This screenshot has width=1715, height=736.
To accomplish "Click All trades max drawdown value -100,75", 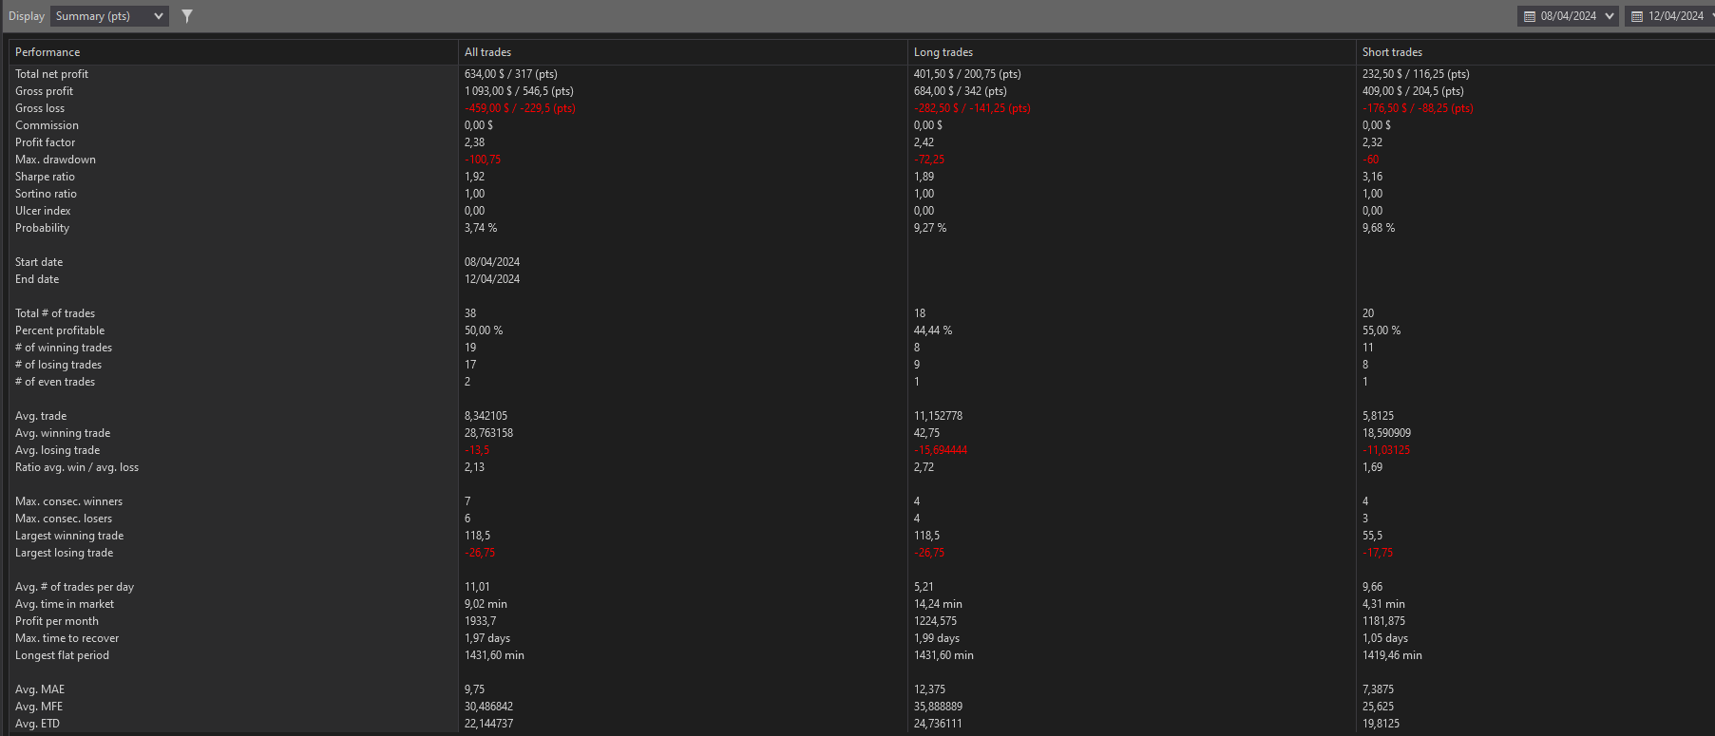I will [483, 160].
